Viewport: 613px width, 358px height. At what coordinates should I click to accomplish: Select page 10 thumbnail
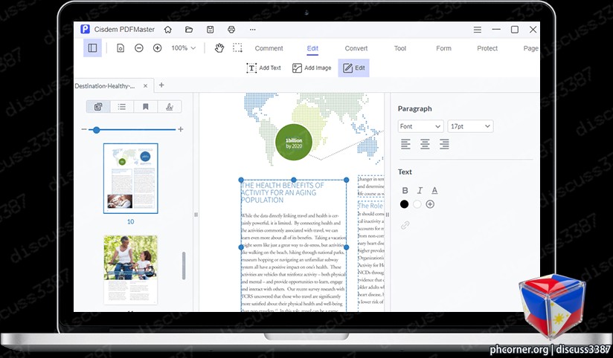(131, 178)
